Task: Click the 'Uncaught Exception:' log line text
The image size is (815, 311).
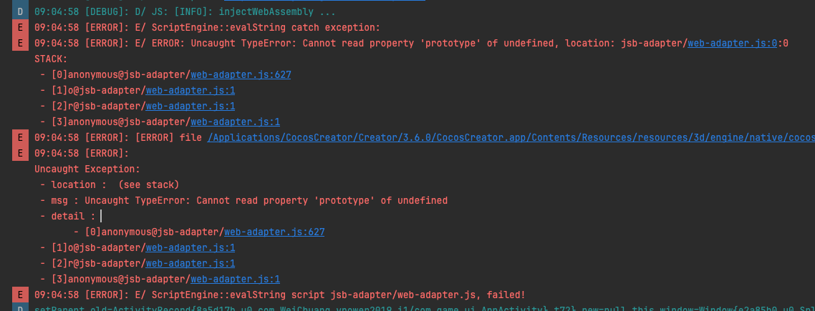Action: click(x=87, y=169)
